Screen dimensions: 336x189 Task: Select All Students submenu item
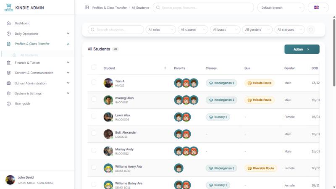coord(37,55)
